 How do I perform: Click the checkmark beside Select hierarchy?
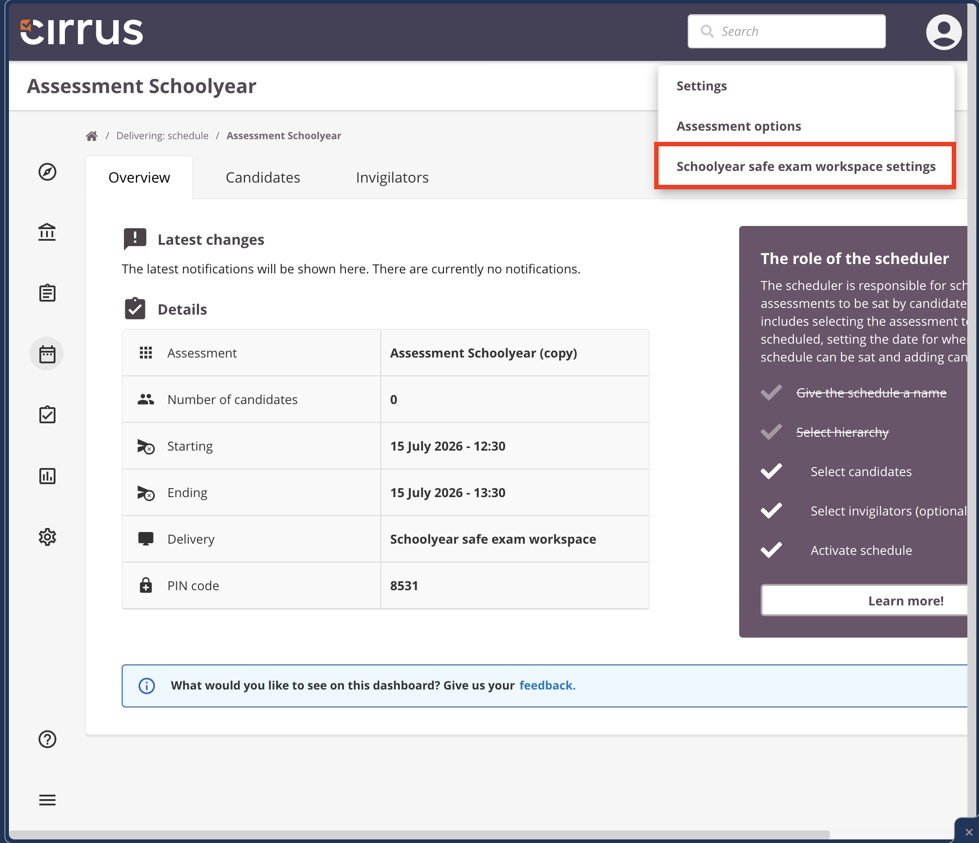point(771,431)
